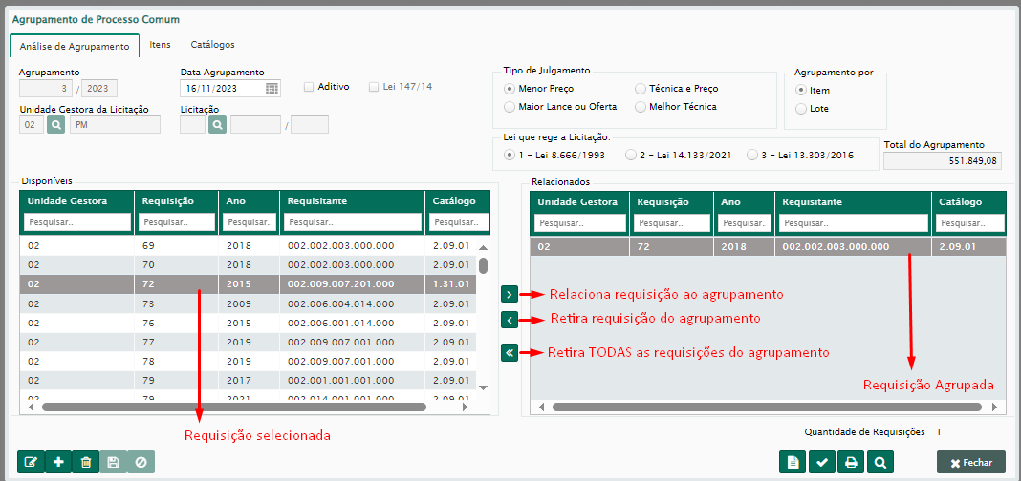This screenshot has height=481, width=1021.
Task: Open the Catálogos tab
Action: 212,44
